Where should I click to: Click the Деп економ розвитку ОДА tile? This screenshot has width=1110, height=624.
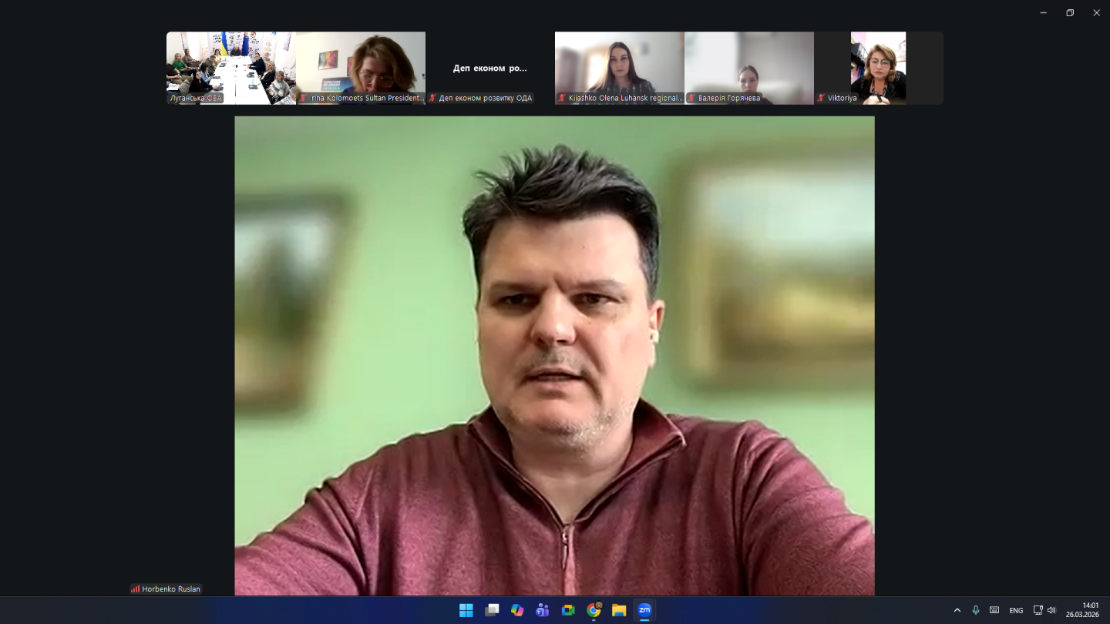(x=490, y=68)
